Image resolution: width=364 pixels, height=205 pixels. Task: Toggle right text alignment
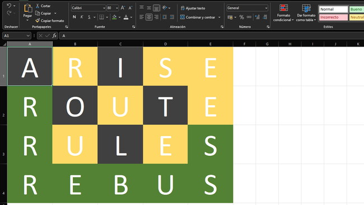pos(156,17)
